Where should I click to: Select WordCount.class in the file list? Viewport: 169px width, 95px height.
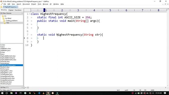(x=6, y=82)
